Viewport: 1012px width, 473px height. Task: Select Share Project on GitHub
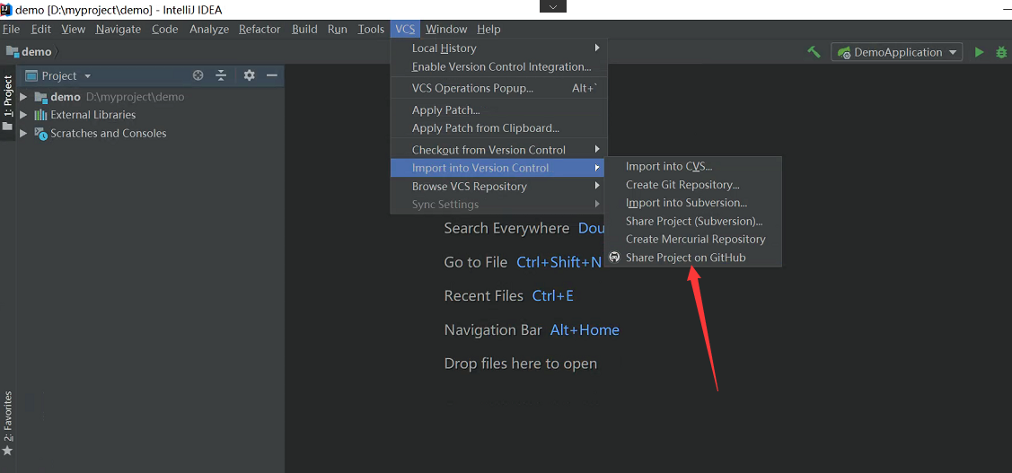tap(685, 258)
